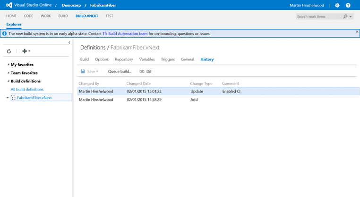Click the FabrikamFiber.vNext definition icon
Screen dimensions: 360x197
coord(14,98)
